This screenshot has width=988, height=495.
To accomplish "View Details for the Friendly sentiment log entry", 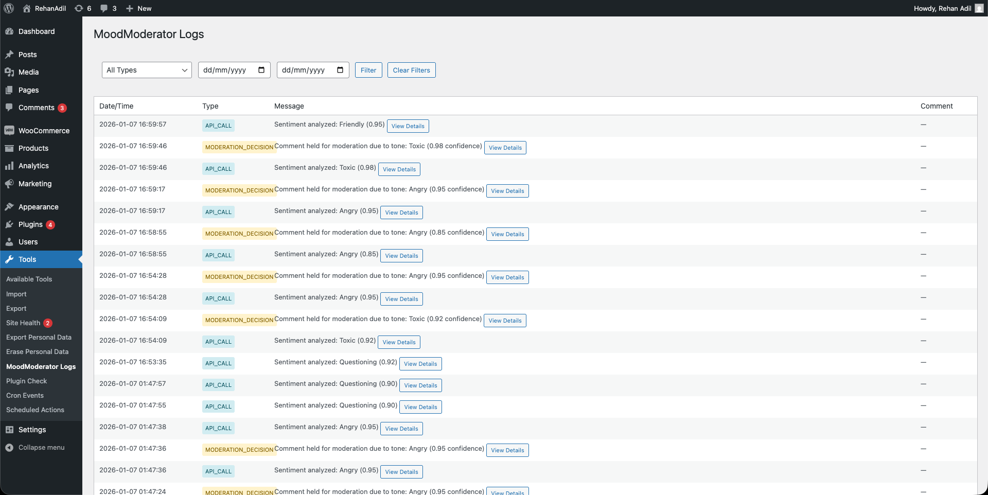I will [x=408, y=126].
